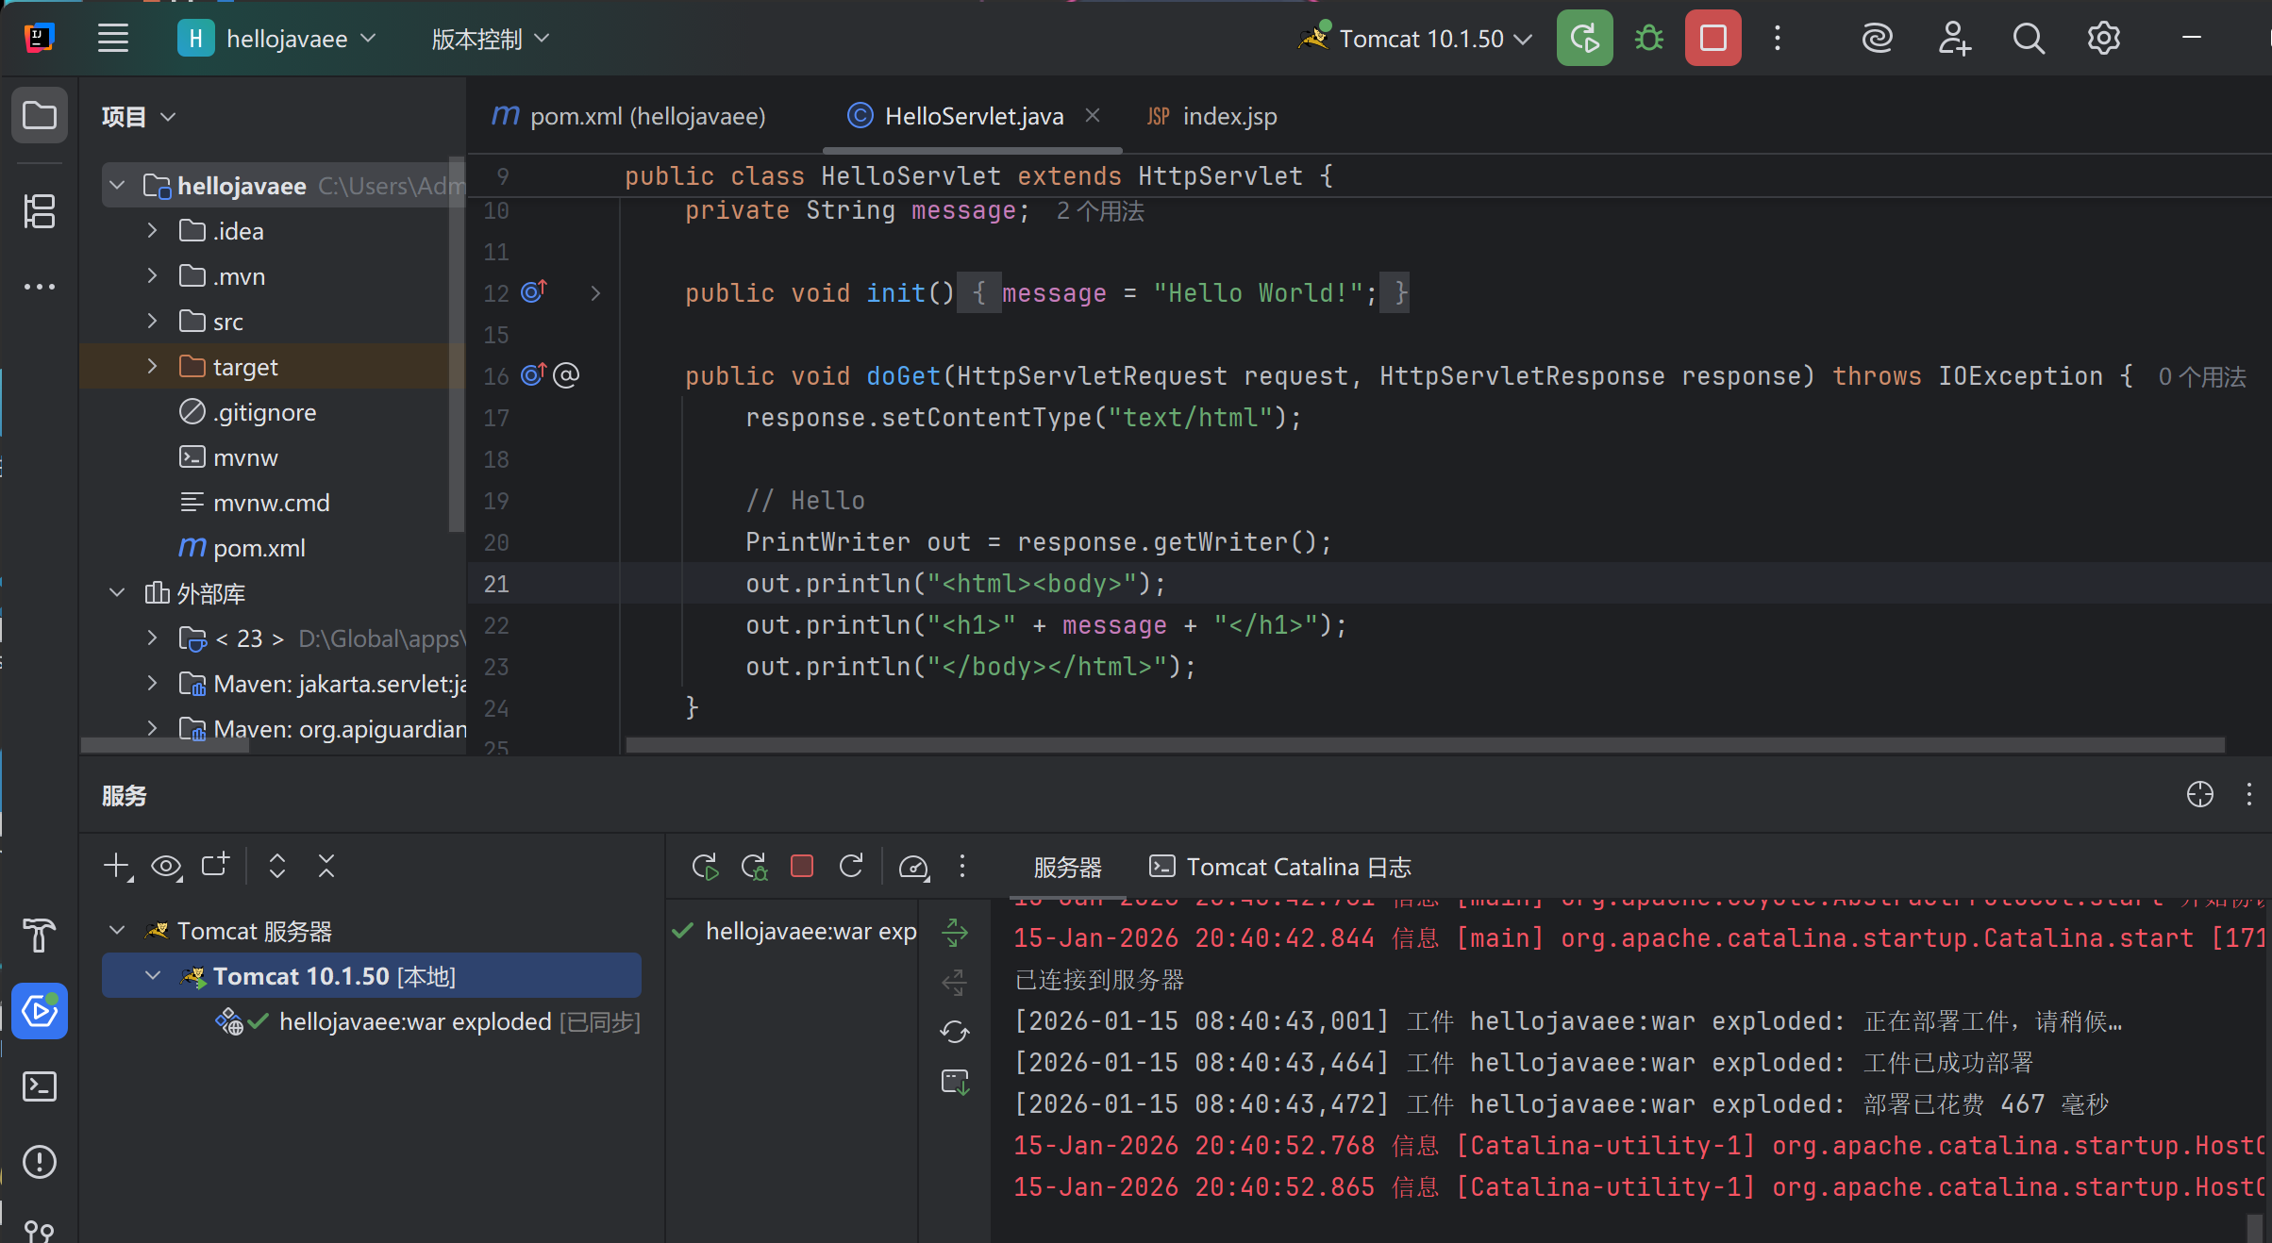This screenshot has width=2272, height=1243.
Task: Start debugging with the bug icon
Action: tap(1648, 39)
